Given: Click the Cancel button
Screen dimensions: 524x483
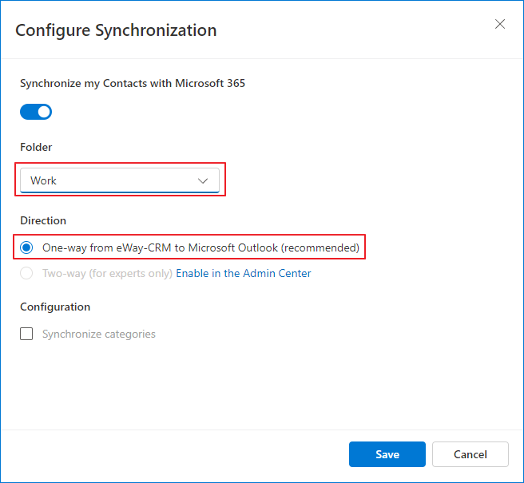Looking at the screenshot, I should coord(470,454).
